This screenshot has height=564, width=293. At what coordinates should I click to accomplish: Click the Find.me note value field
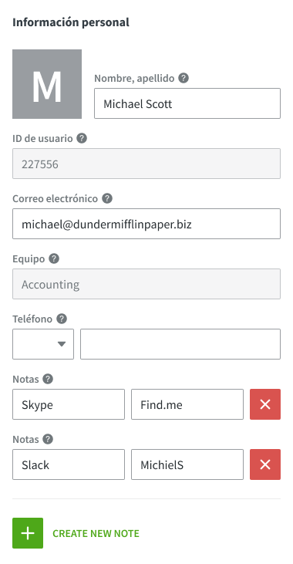coord(187,404)
